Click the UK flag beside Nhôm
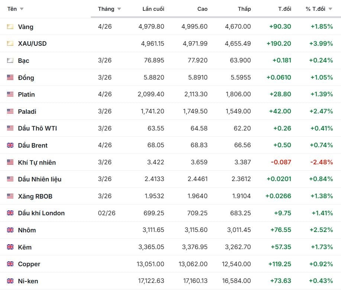Screen dimensions: 341x290 10,230
